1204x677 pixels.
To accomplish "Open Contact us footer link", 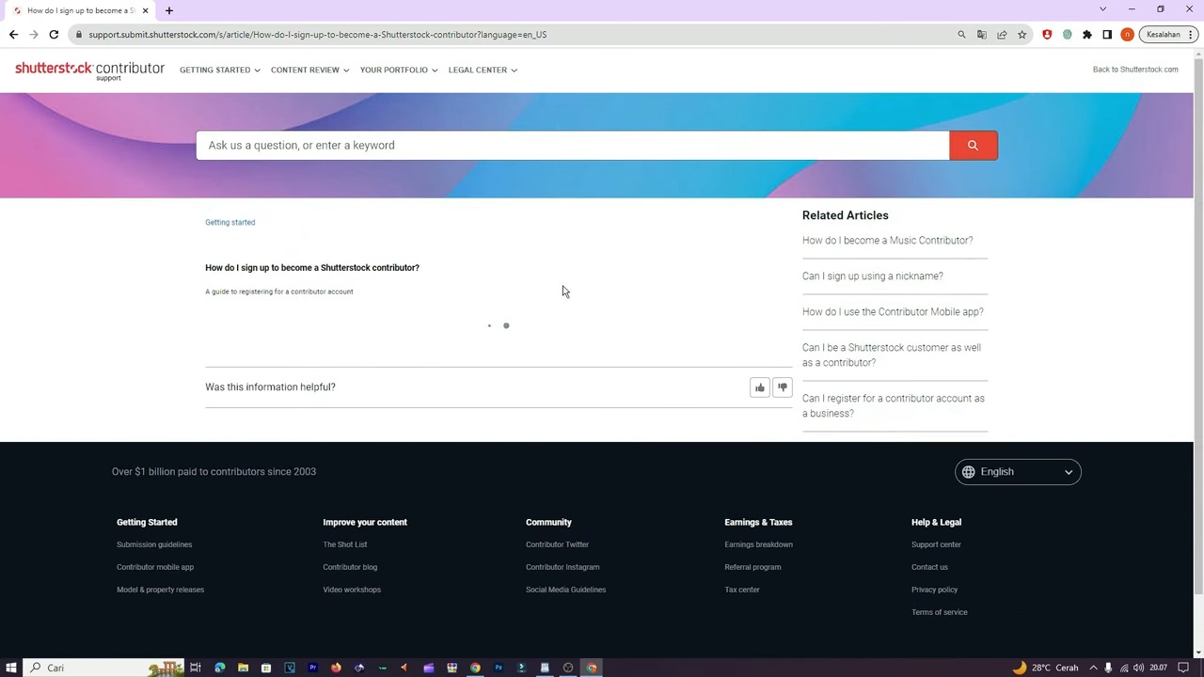I will point(929,567).
